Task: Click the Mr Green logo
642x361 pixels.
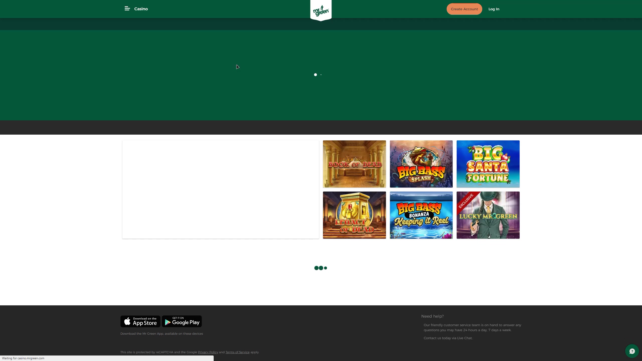Action: point(321,11)
